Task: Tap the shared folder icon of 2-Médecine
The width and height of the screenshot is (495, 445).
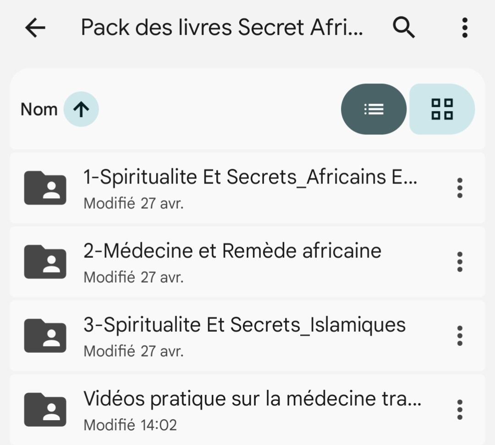Action: (45, 262)
